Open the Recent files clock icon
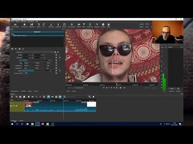The image size is (193, 144). click(x=64, y=24)
